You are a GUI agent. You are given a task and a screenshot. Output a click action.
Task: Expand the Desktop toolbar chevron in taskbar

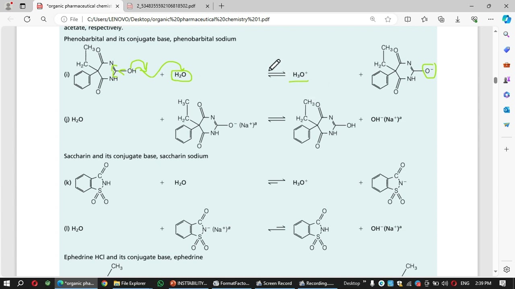pyautogui.click(x=365, y=282)
